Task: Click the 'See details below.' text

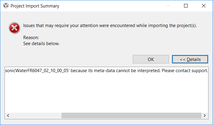Action: [x=41, y=44]
